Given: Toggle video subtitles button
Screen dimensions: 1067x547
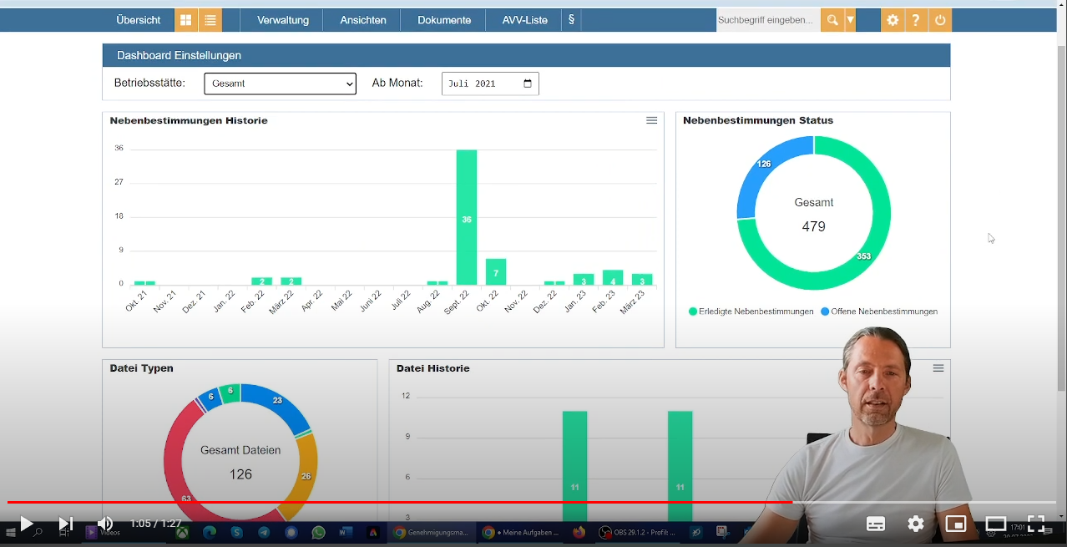Looking at the screenshot, I should pos(876,524).
